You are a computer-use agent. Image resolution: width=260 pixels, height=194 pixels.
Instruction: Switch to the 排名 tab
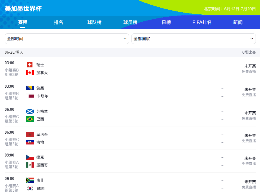coord(58,22)
